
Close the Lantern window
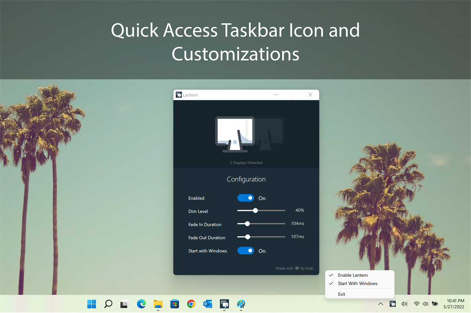(x=310, y=95)
